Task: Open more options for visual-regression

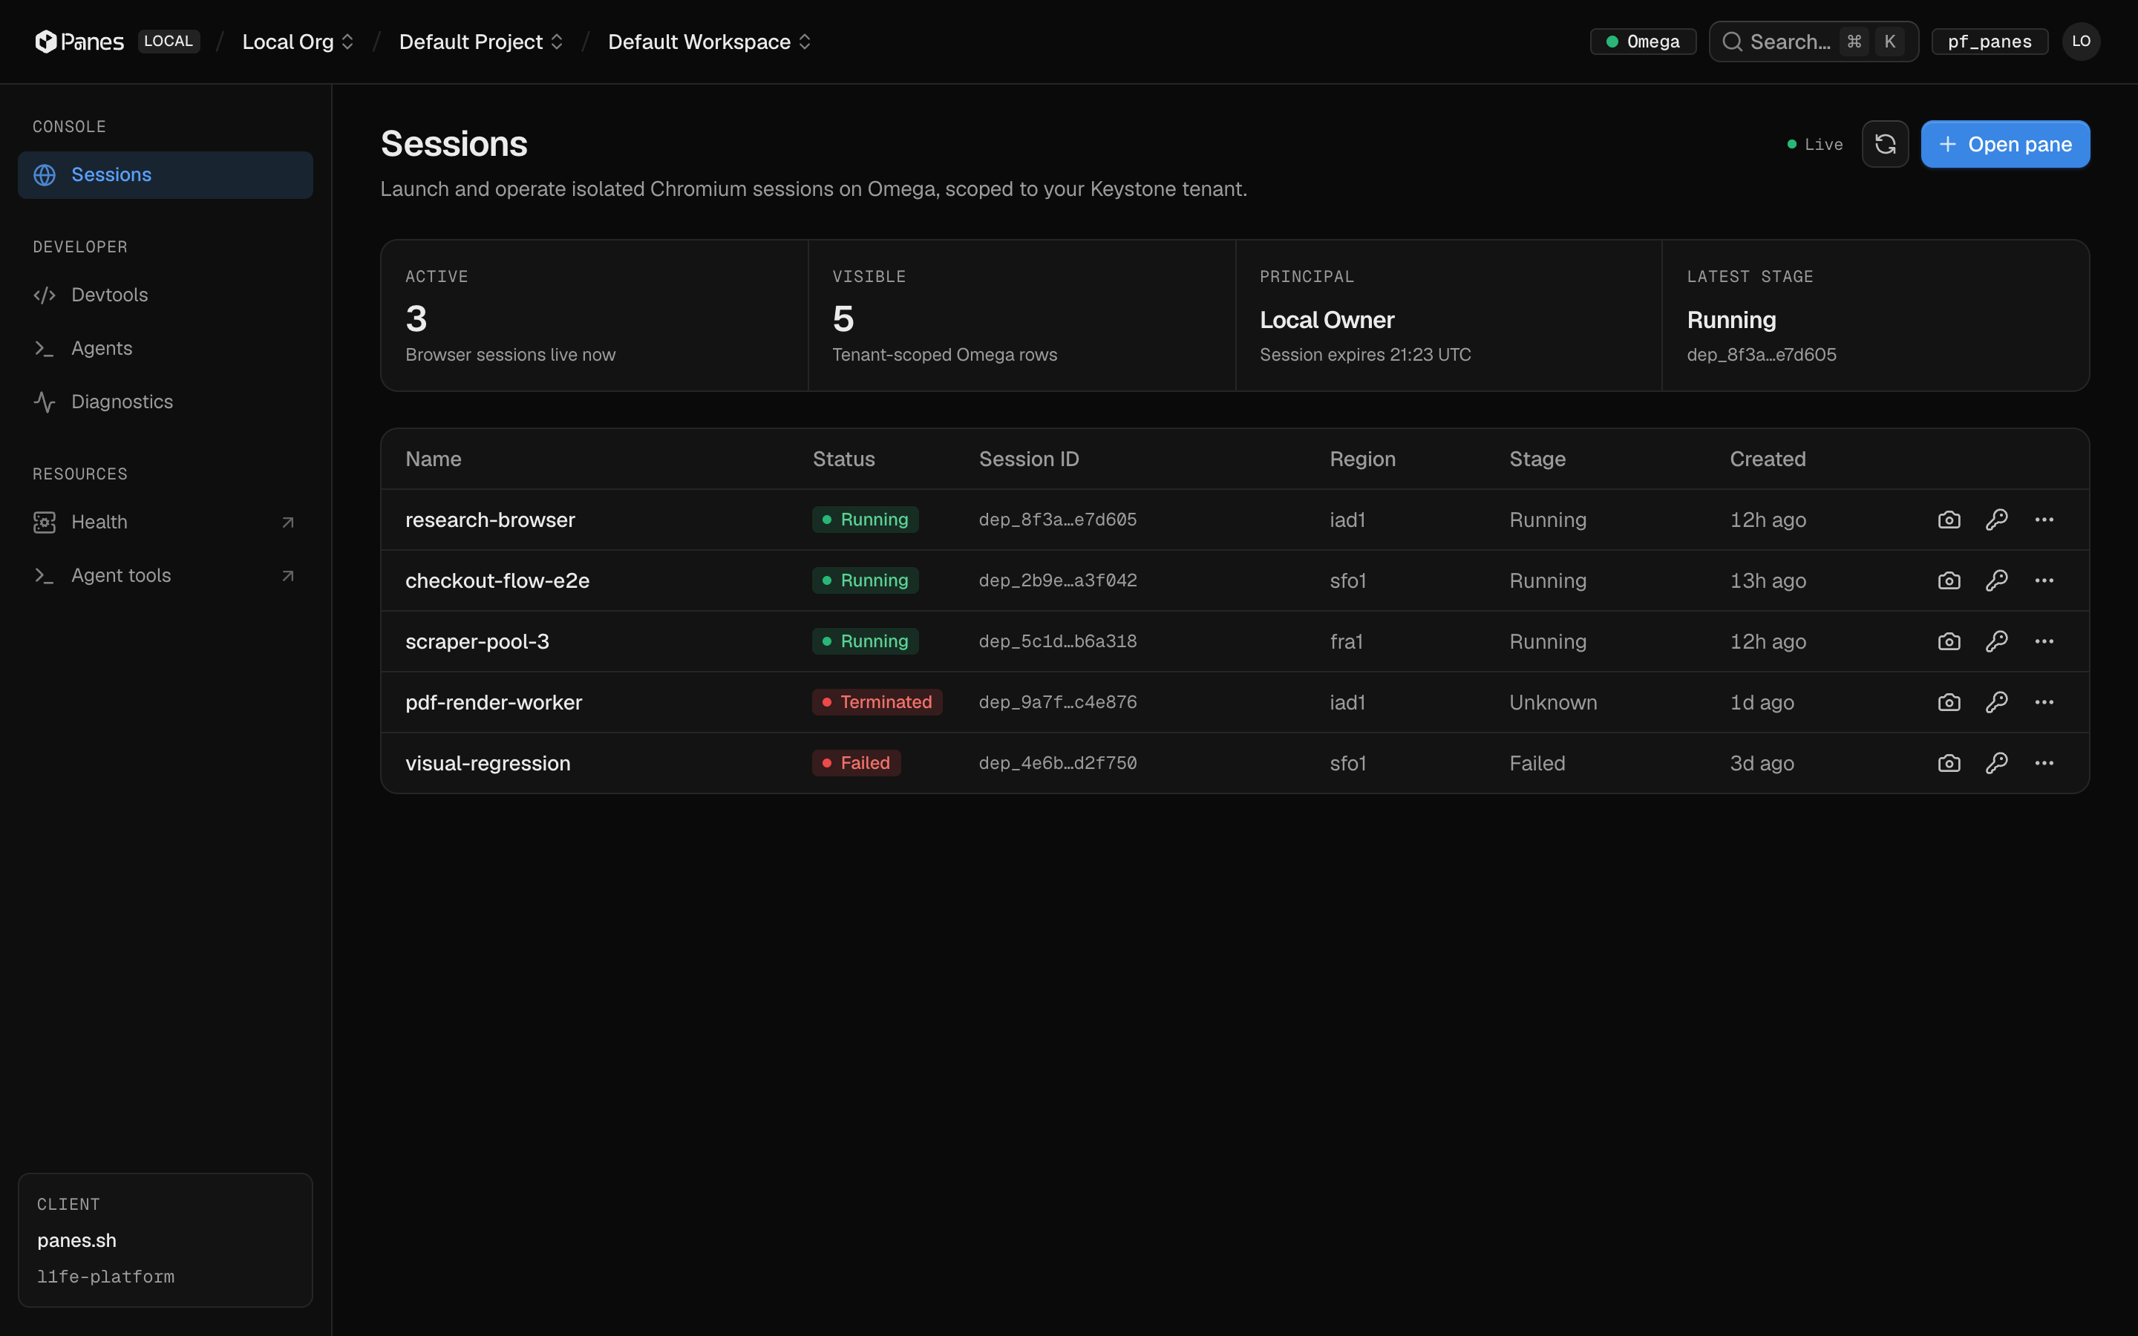Action: 2044,764
